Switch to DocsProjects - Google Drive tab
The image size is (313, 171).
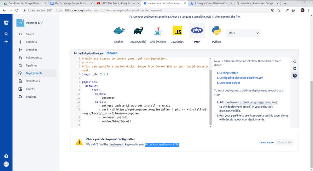[25, 3]
